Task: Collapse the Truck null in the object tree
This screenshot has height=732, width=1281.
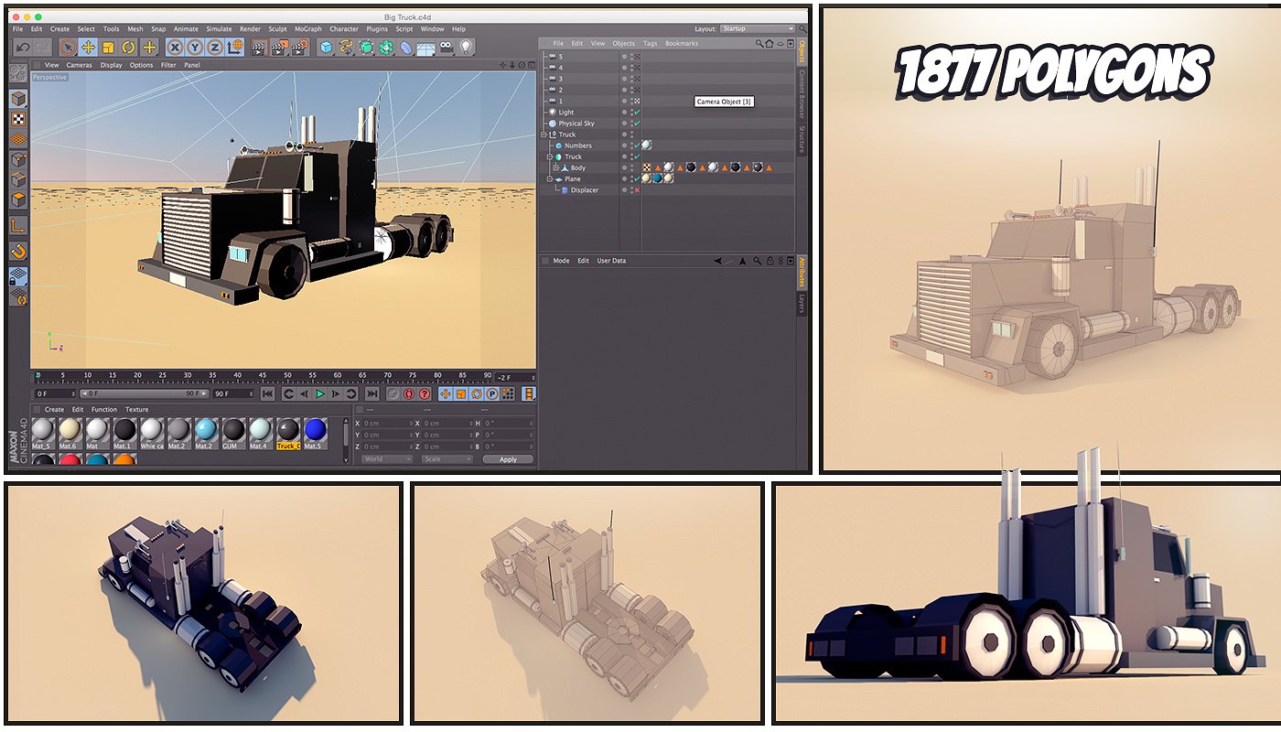Action: pos(544,135)
